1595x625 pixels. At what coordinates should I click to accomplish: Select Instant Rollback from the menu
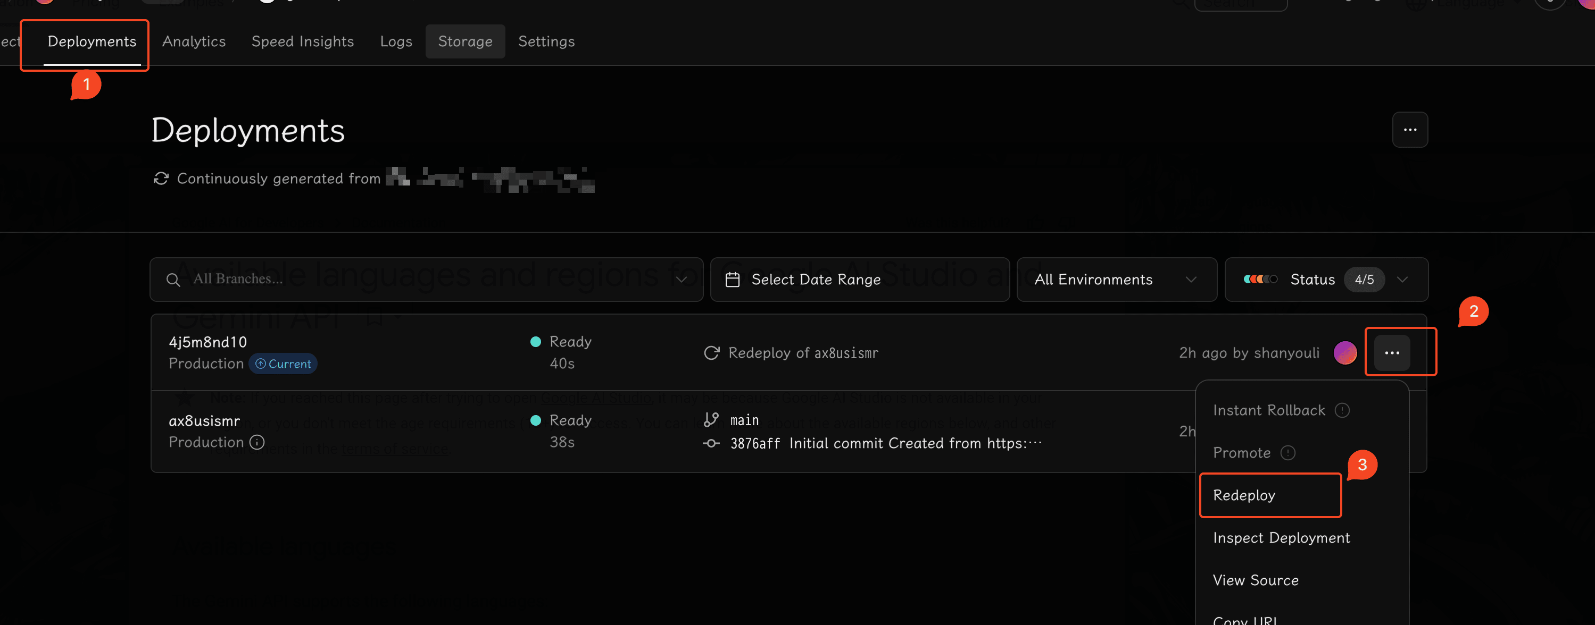[x=1269, y=410]
